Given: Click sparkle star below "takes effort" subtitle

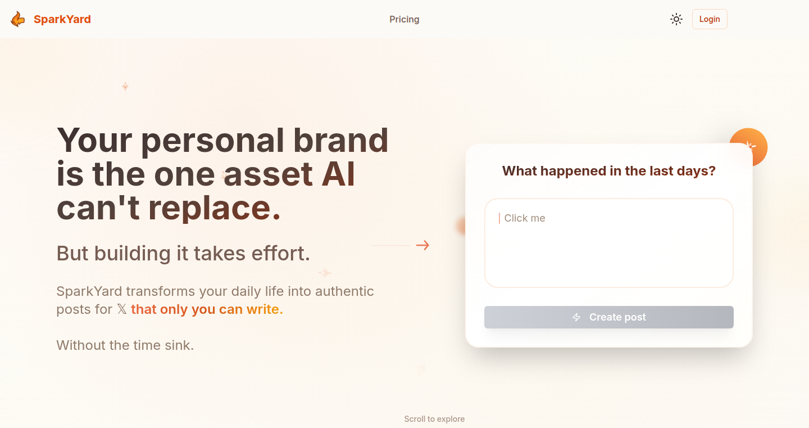Looking at the screenshot, I should pyautogui.click(x=325, y=273).
